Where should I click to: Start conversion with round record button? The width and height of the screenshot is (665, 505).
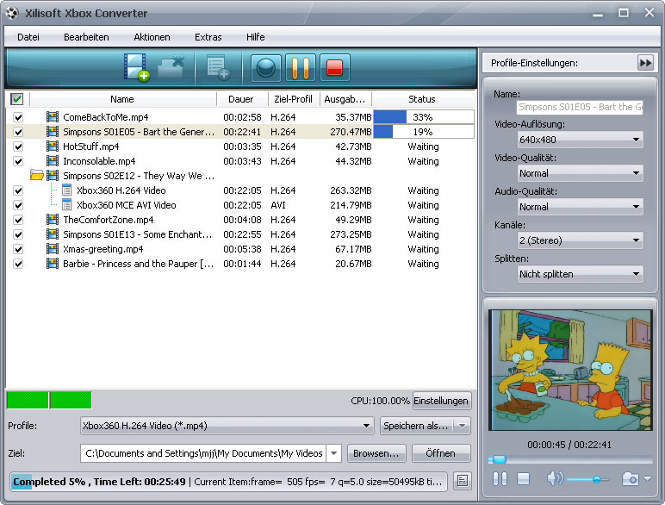pos(266,67)
